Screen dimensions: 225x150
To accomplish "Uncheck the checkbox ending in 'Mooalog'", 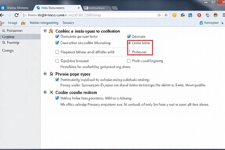I will (x=57, y=43).
